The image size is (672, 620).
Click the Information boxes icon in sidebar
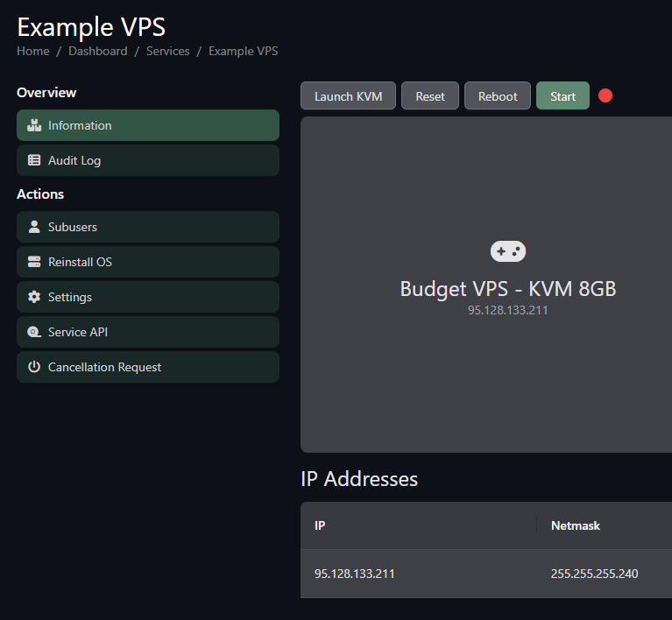tap(34, 125)
